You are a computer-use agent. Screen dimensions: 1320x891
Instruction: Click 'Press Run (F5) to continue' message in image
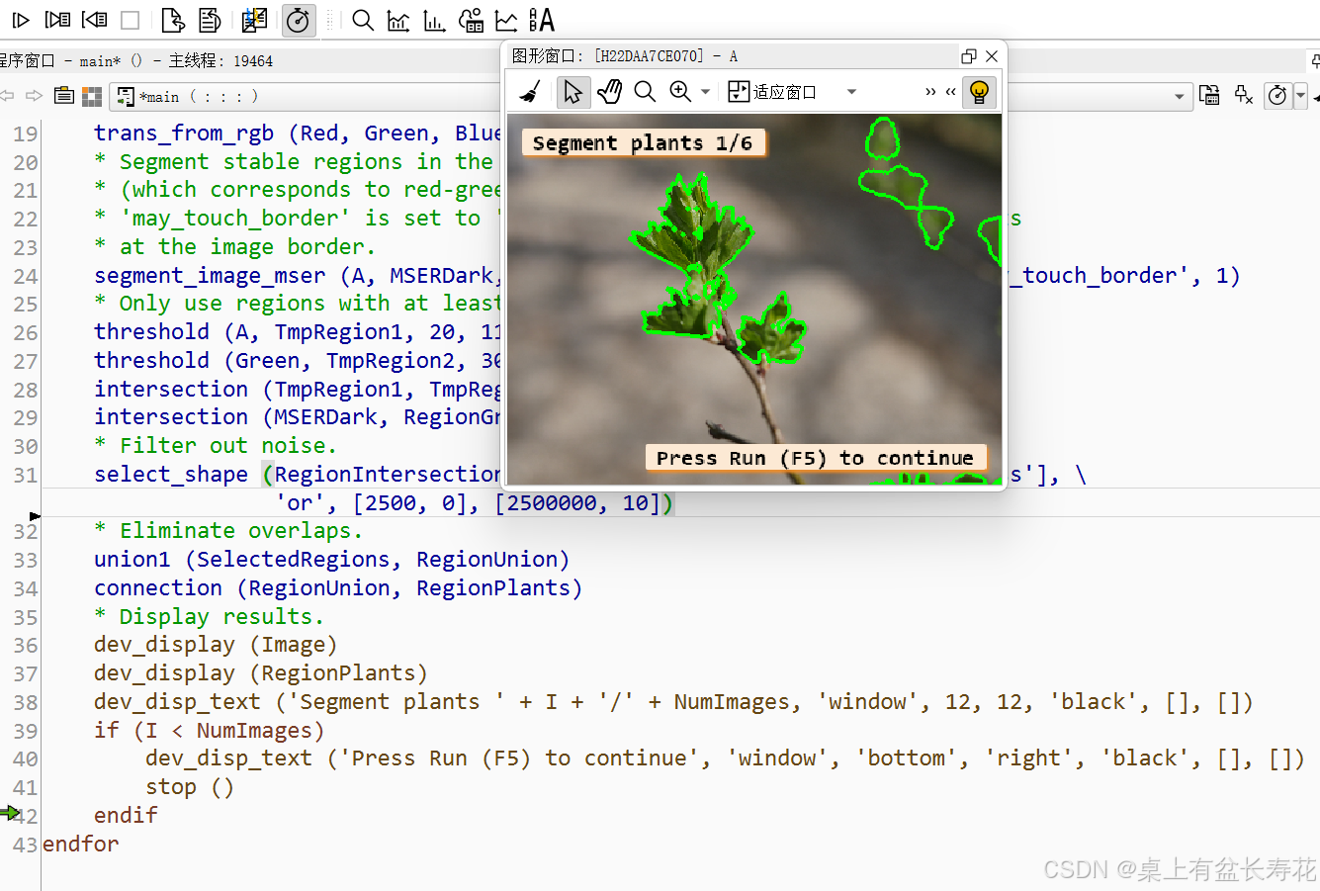[815, 458]
